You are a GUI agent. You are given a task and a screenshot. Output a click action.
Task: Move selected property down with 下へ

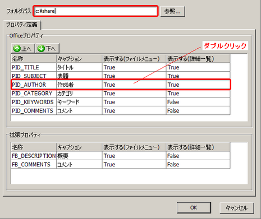tap(47, 49)
